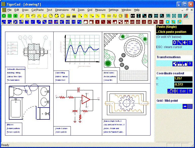The image size is (195, 148).
Task: Choose the horizontal dimension tool
Action: [133, 16]
